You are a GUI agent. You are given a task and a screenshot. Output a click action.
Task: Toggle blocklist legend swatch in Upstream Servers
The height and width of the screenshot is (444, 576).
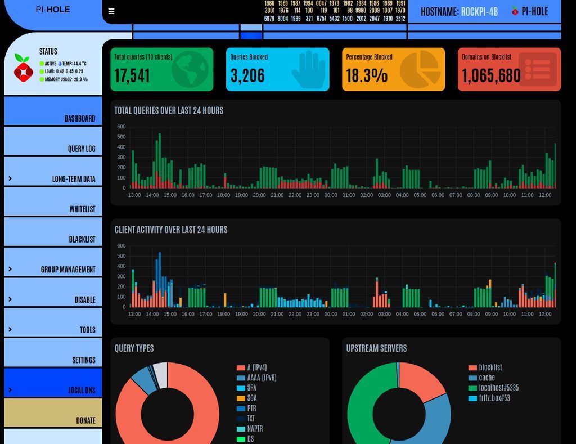coord(472,367)
